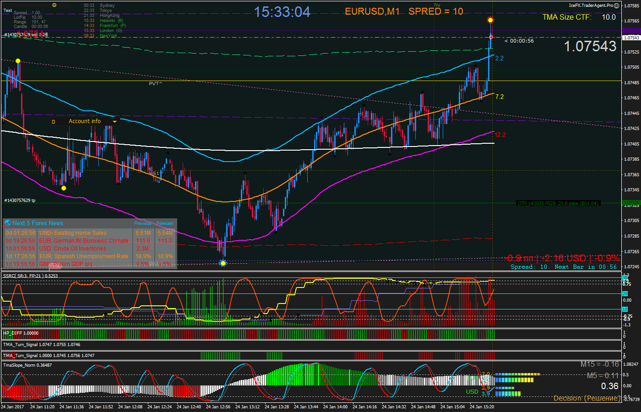This screenshot has width=641, height=412.
Task: Click the globe icon beside Next 5 Forex News
Action: click(8, 223)
